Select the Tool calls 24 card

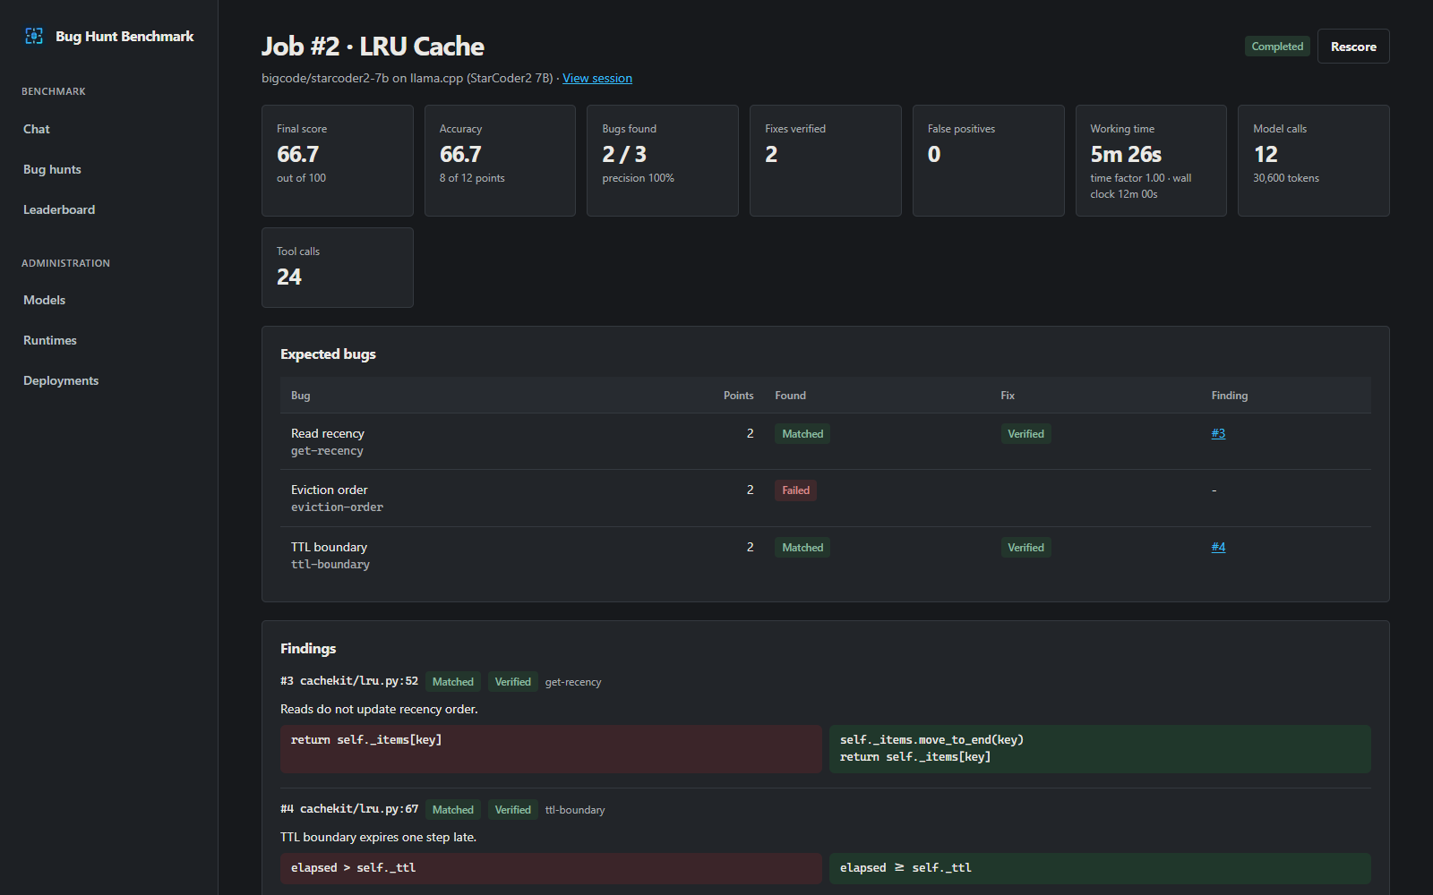(x=338, y=268)
